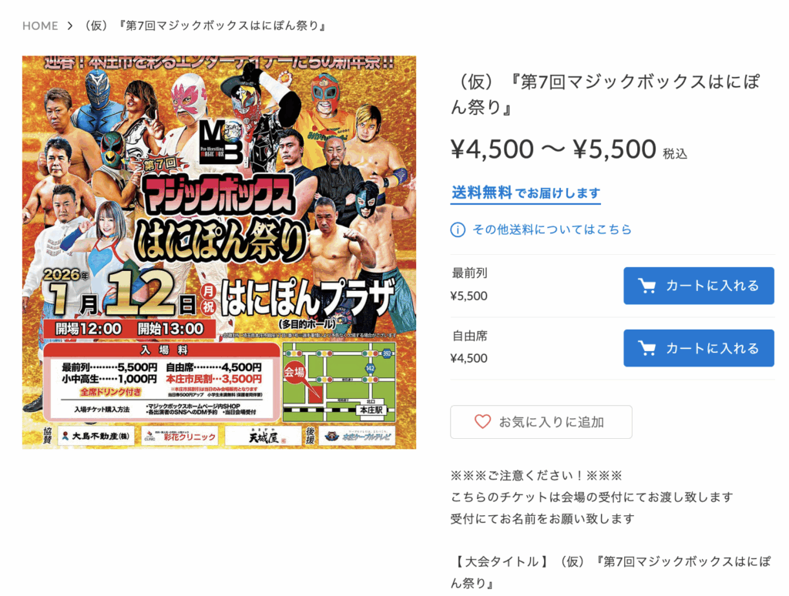Click the venue map on the poster
The height and width of the screenshot is (596, 789).
pos(339,382)
